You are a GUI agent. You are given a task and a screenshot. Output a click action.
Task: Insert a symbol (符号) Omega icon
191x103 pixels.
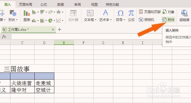coord(121,13)
